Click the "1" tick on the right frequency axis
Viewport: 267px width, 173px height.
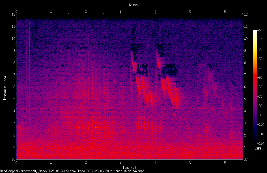click(245, 147)
